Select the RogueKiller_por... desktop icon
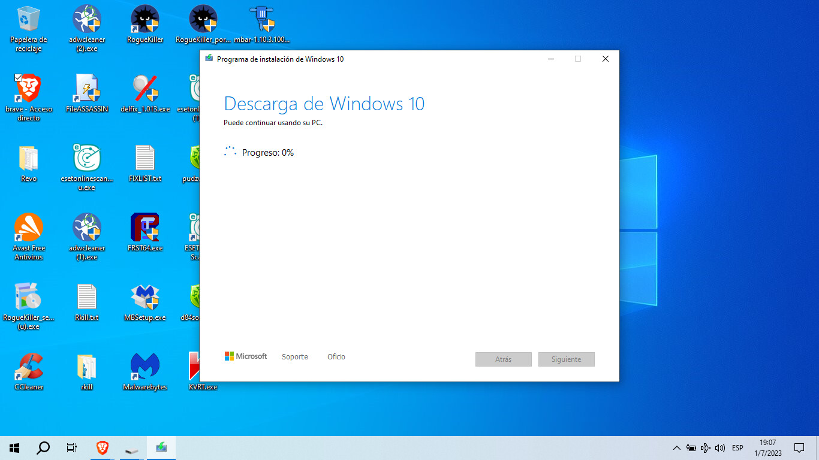The width and height of the screenshot is (819, 460). coord(203,25)
